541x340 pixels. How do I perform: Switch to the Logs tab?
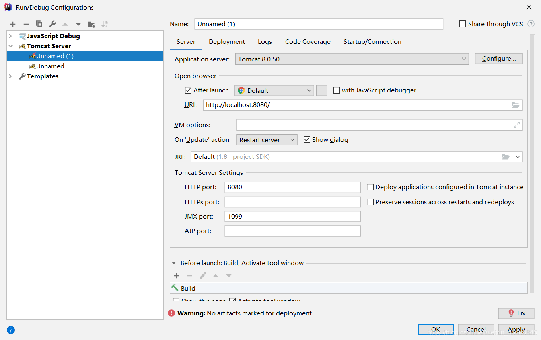[x=265, y=42]
